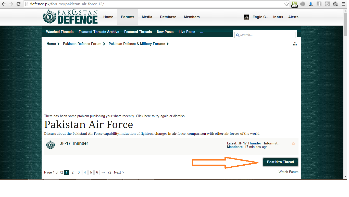Image resolution: width=349 pixels, height=197 pixels.
Task: Click the circled X extension icon
Action: (327, 4)
